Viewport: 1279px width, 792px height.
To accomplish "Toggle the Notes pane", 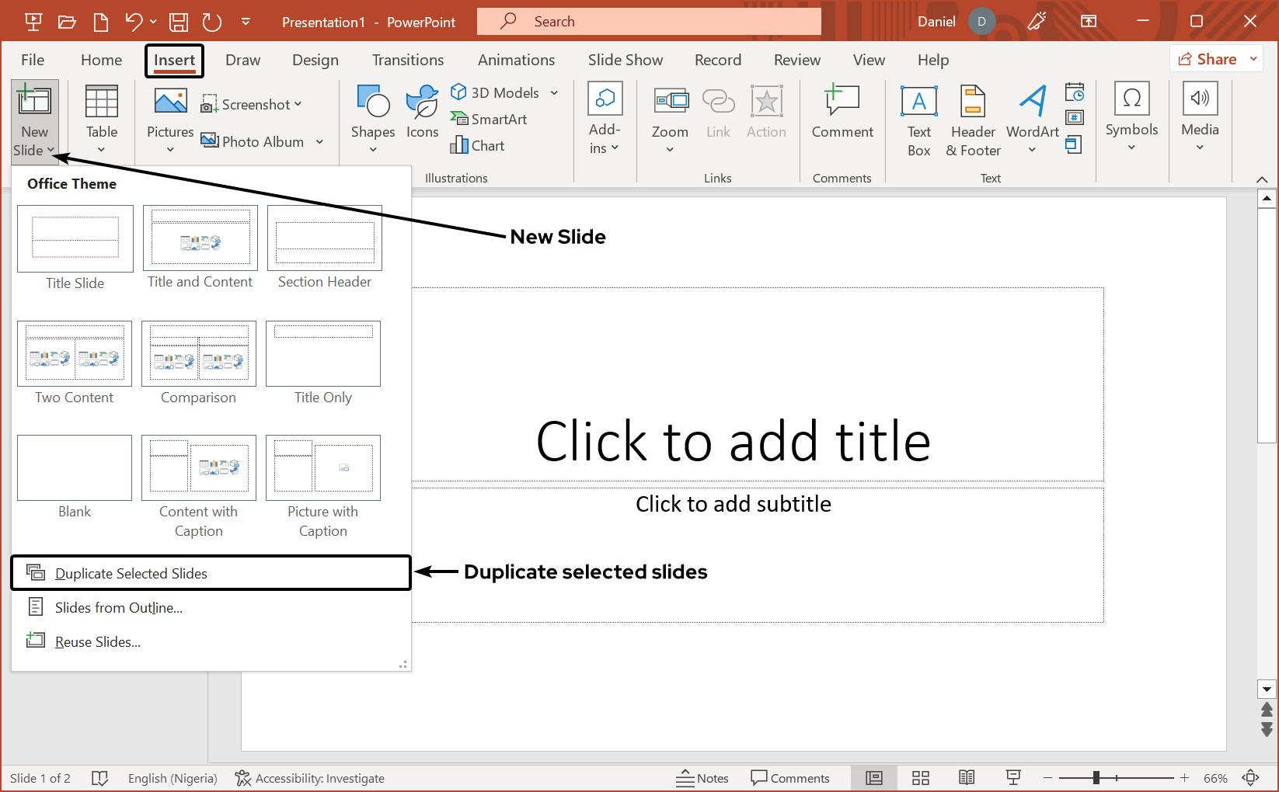I will 702,777.
